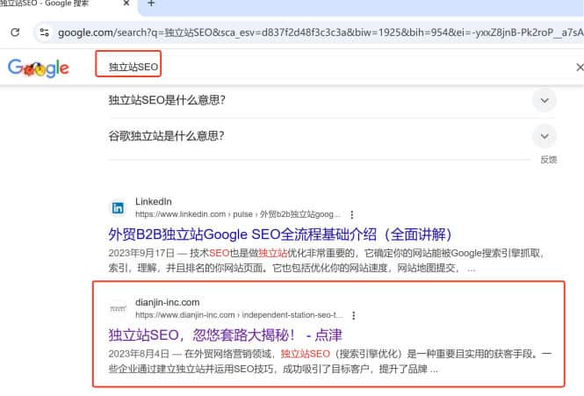The height and width of the screenshot is (396, 584).
Task: Click the 反馈 feedback link
Action: [x=549, y=160]
